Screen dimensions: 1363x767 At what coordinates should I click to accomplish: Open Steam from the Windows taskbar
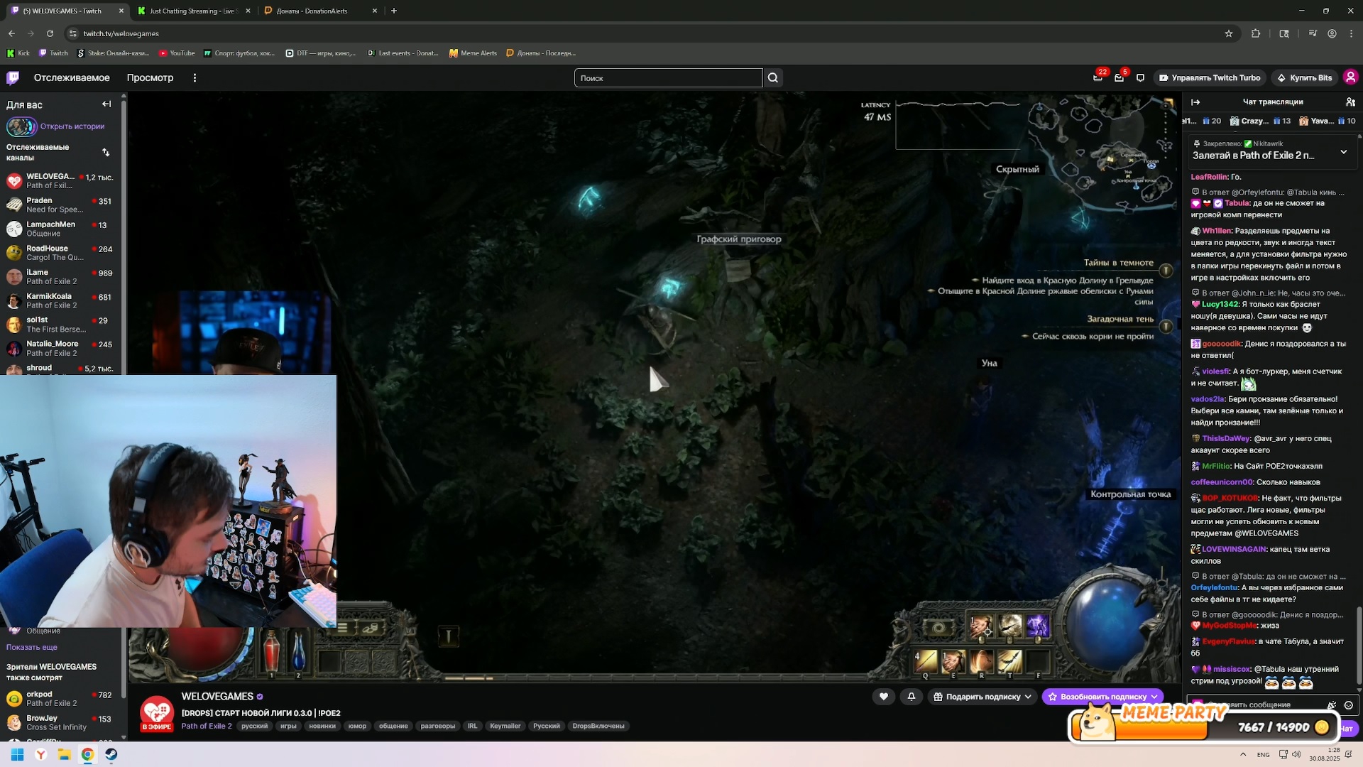[111, 754]
